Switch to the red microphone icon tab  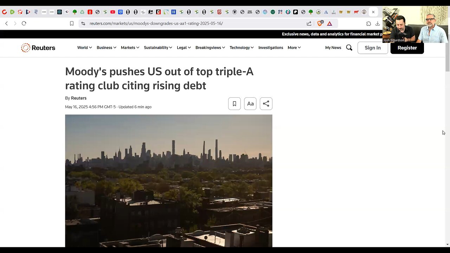coord(90,12)
